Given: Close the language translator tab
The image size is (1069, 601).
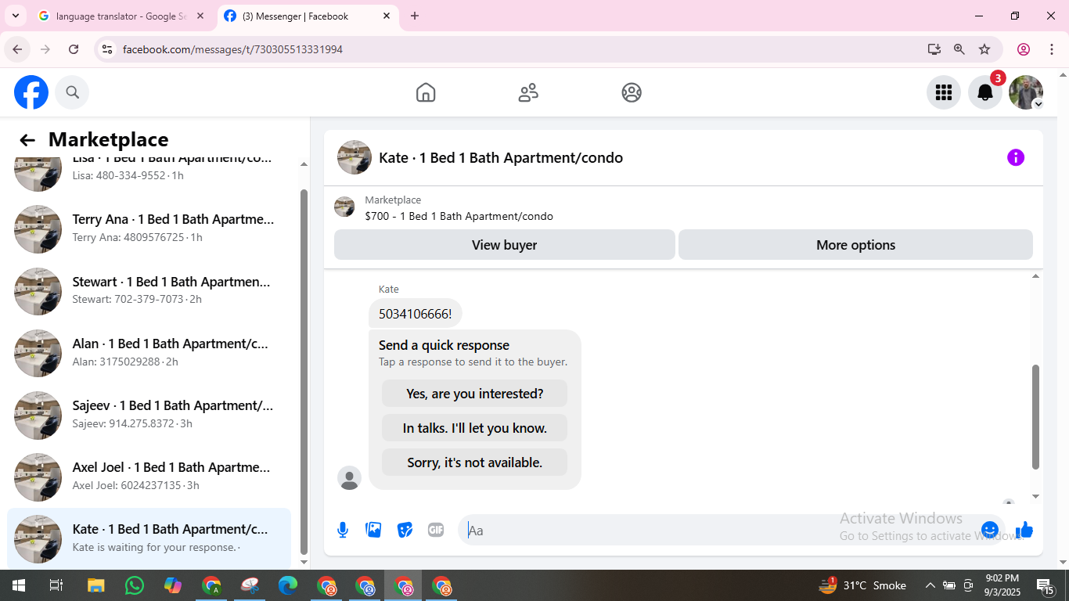Looking at the screenshot, I should click(x=200, y=16).
